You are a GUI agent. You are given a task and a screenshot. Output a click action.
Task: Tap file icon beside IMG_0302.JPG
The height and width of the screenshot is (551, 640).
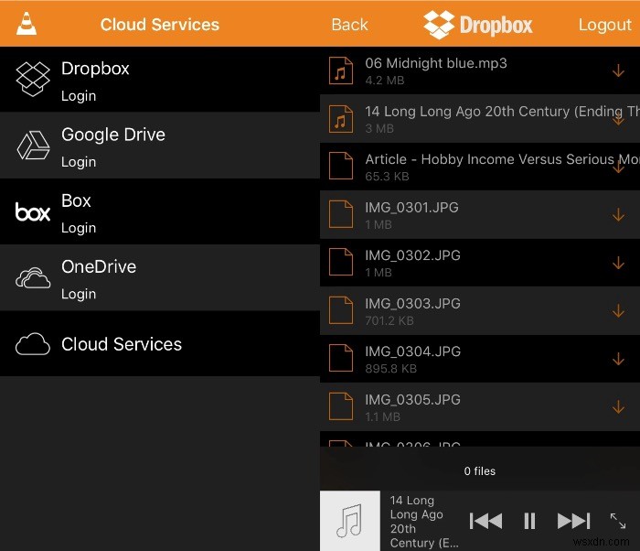(x=341, y=262)
